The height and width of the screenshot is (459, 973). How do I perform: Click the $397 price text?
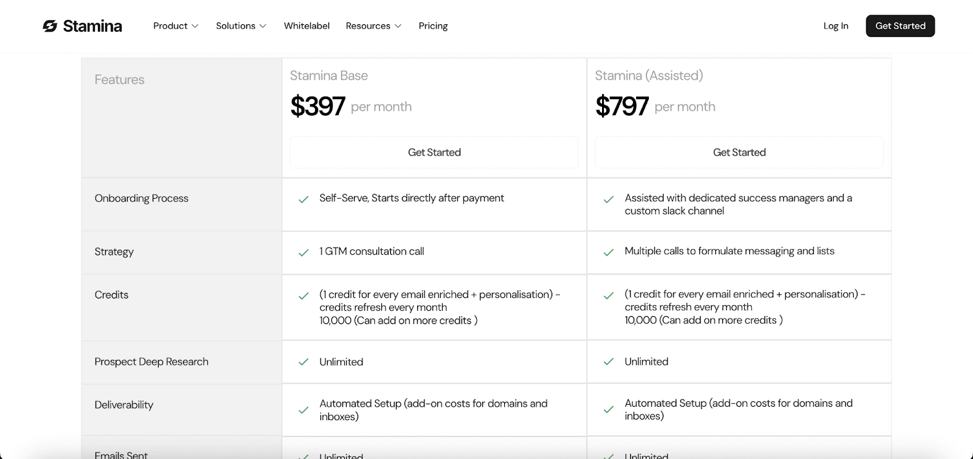click(x=317, y=106)
